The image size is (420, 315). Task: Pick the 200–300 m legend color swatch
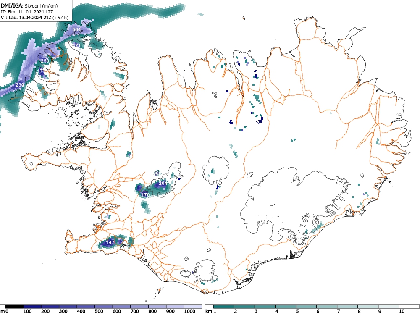tap(50, 307)
